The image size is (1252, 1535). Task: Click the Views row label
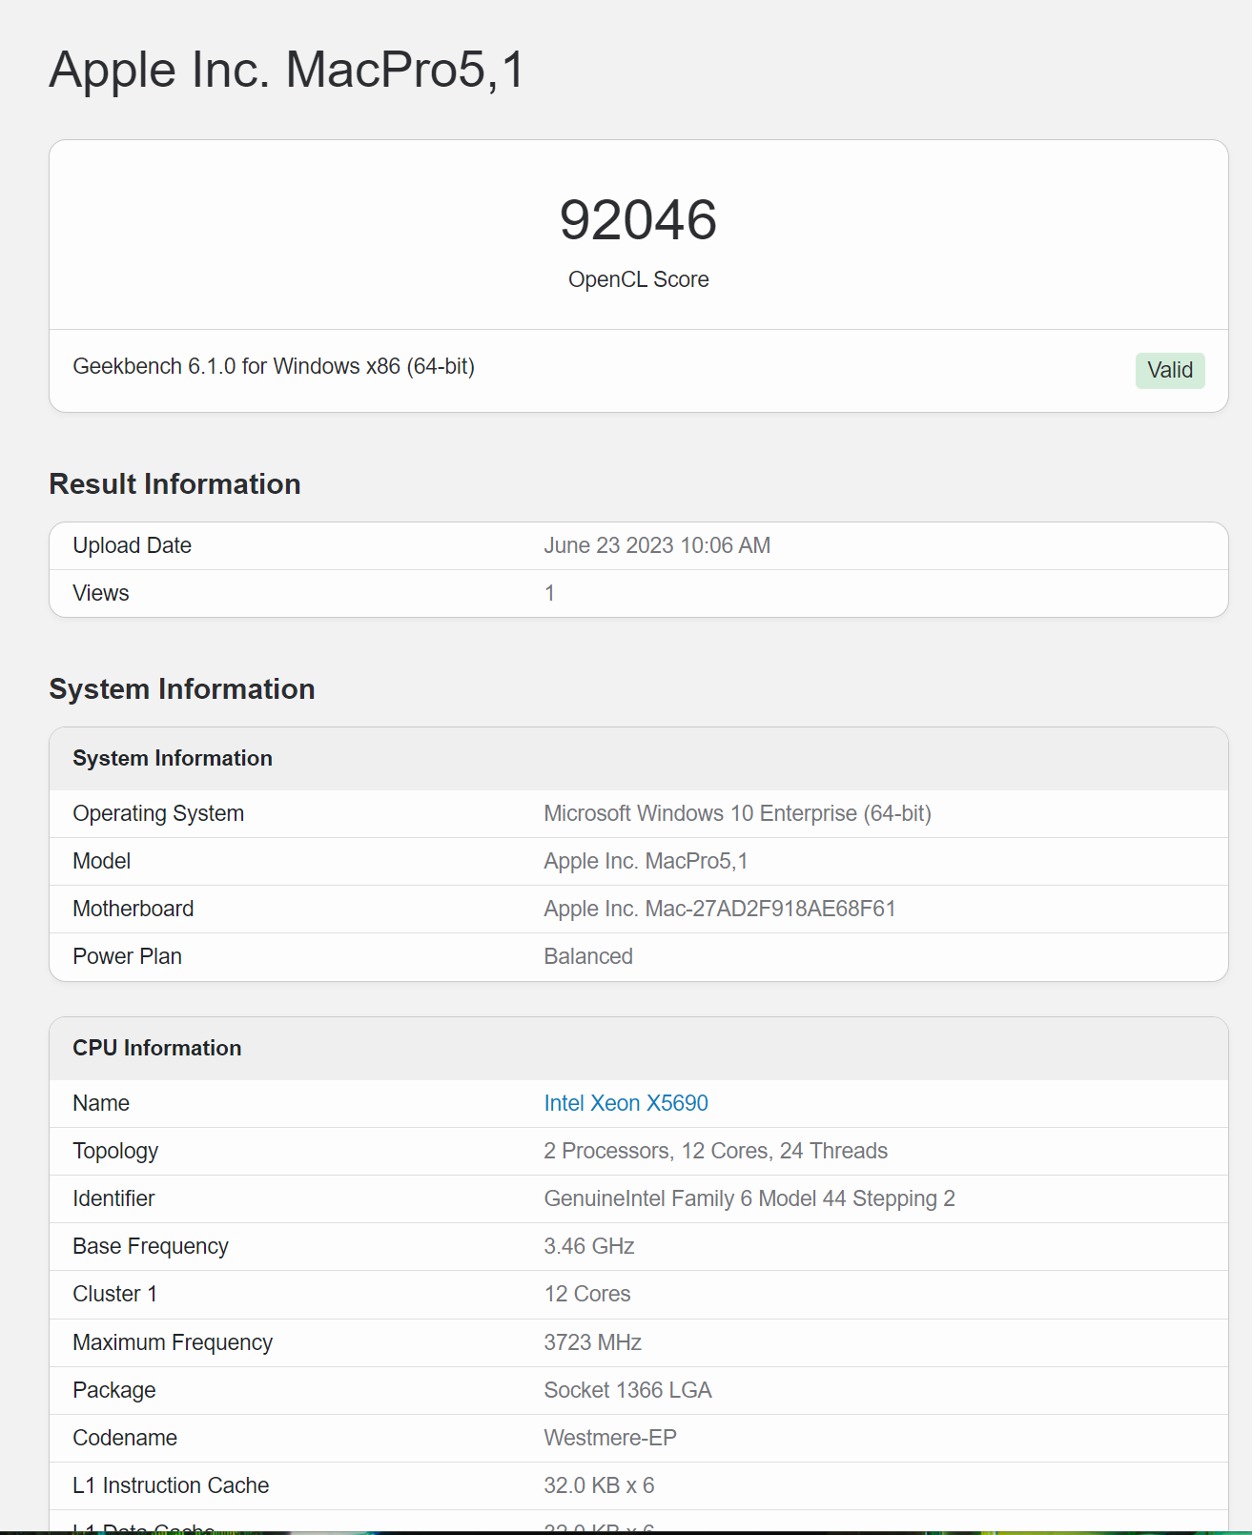point(100,593)
